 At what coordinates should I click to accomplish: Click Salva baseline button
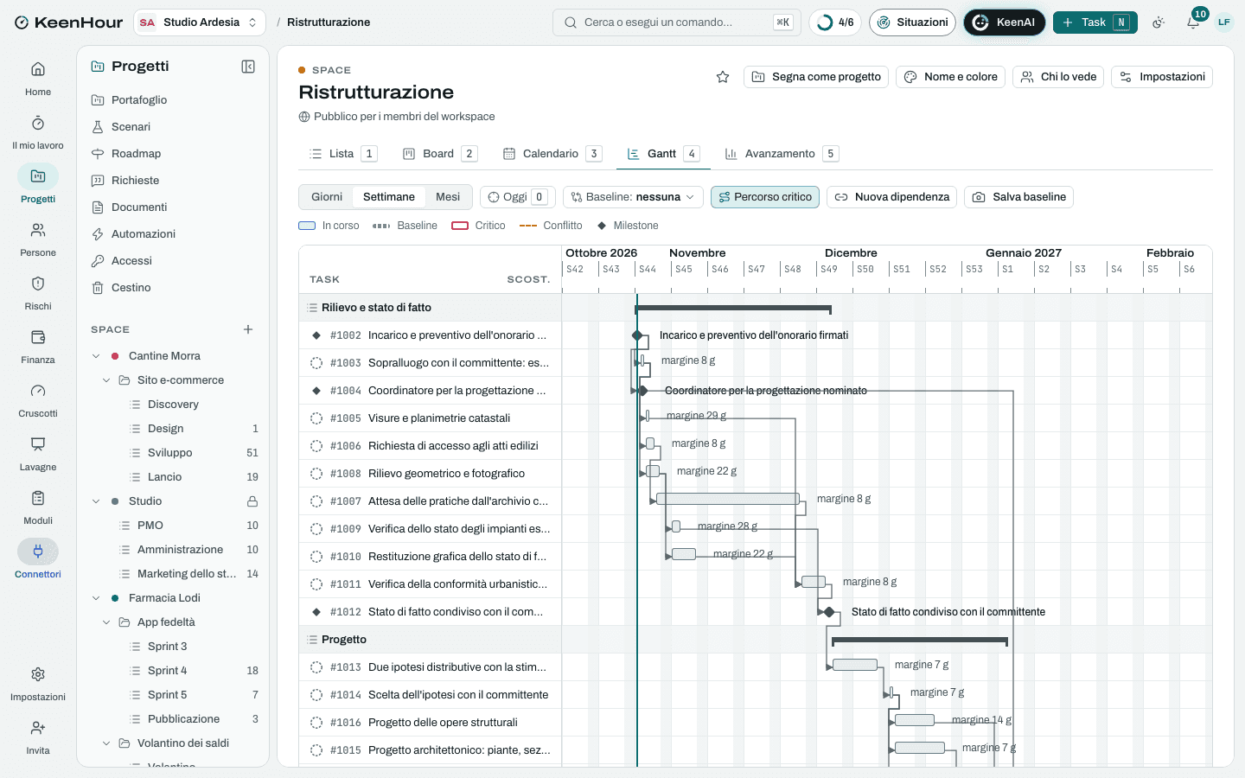(1019, 197)
